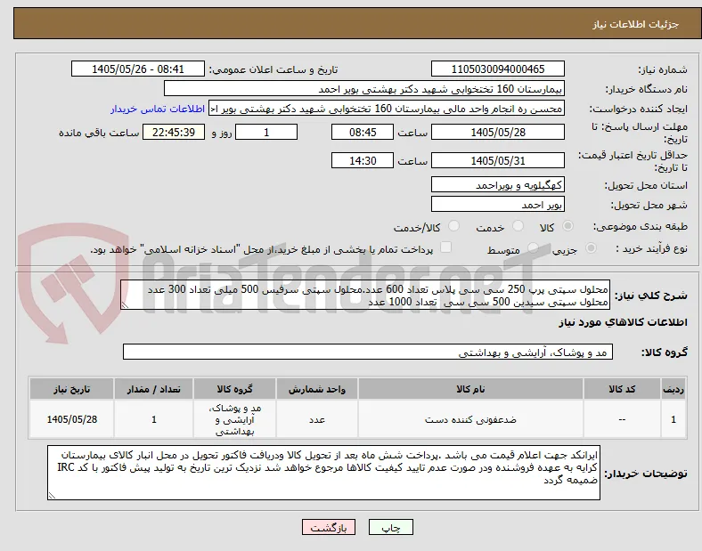Click the شماره نیاز label

pyautogui.click(x=662, y=69)
